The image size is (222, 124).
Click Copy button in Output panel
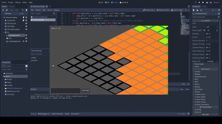coord(181,89)
